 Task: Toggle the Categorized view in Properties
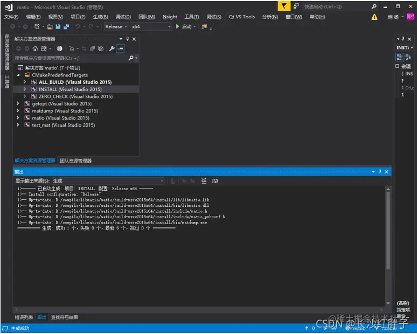tap(399, 57)
